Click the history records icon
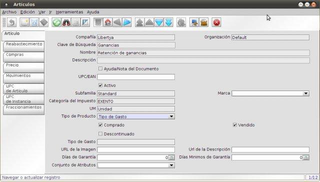 click(x=98, y=22)
